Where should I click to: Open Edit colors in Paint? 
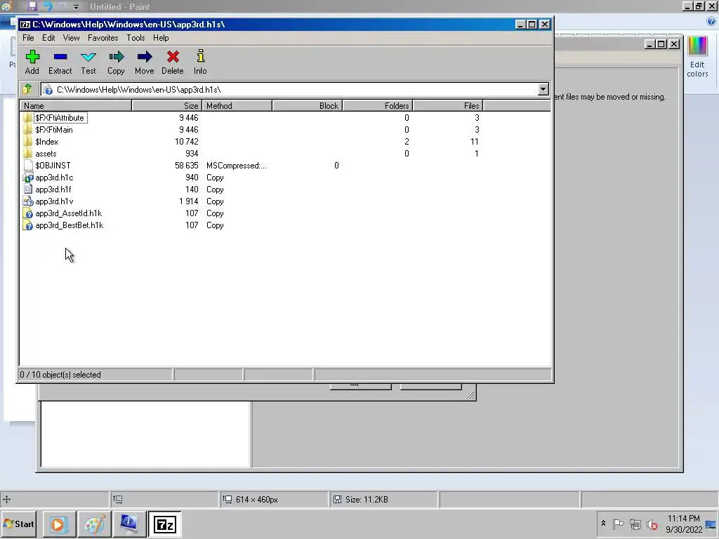697,58
